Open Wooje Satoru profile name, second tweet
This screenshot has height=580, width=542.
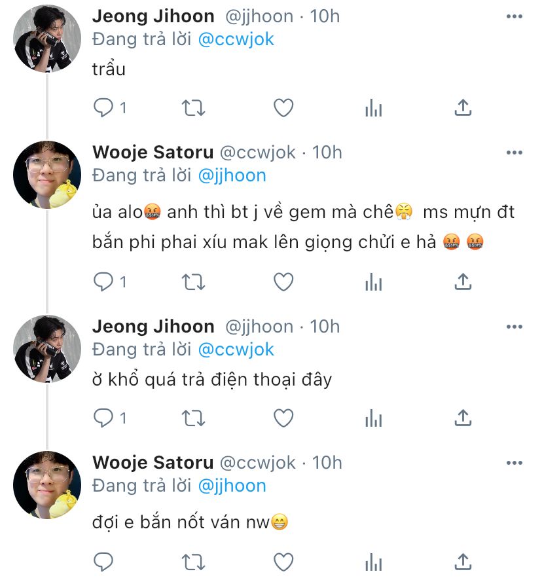pyautogui.click(x=153, y=153)
